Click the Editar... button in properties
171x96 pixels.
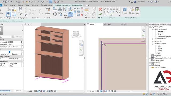point(15,54)
